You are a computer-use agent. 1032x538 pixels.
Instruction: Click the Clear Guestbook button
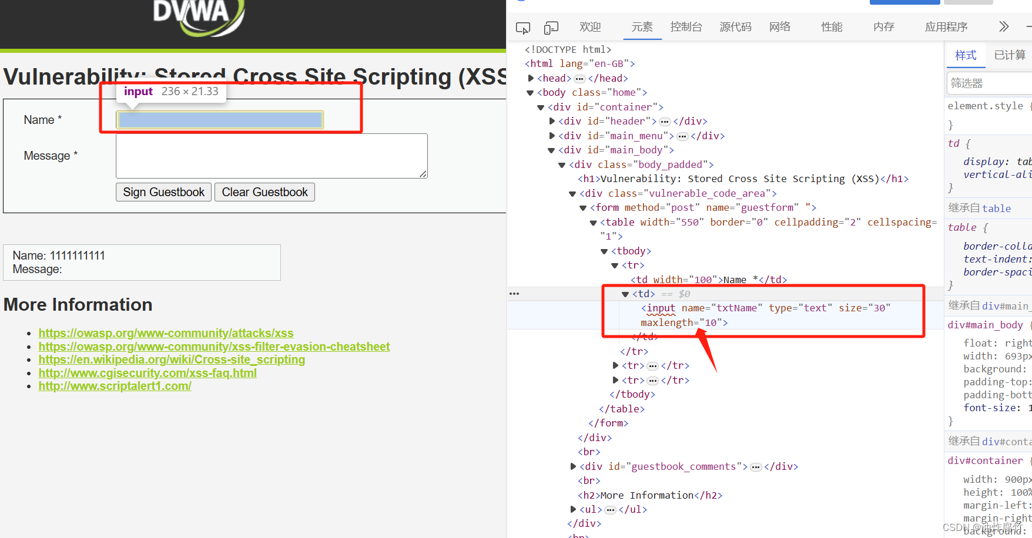[x=264, y=192]
